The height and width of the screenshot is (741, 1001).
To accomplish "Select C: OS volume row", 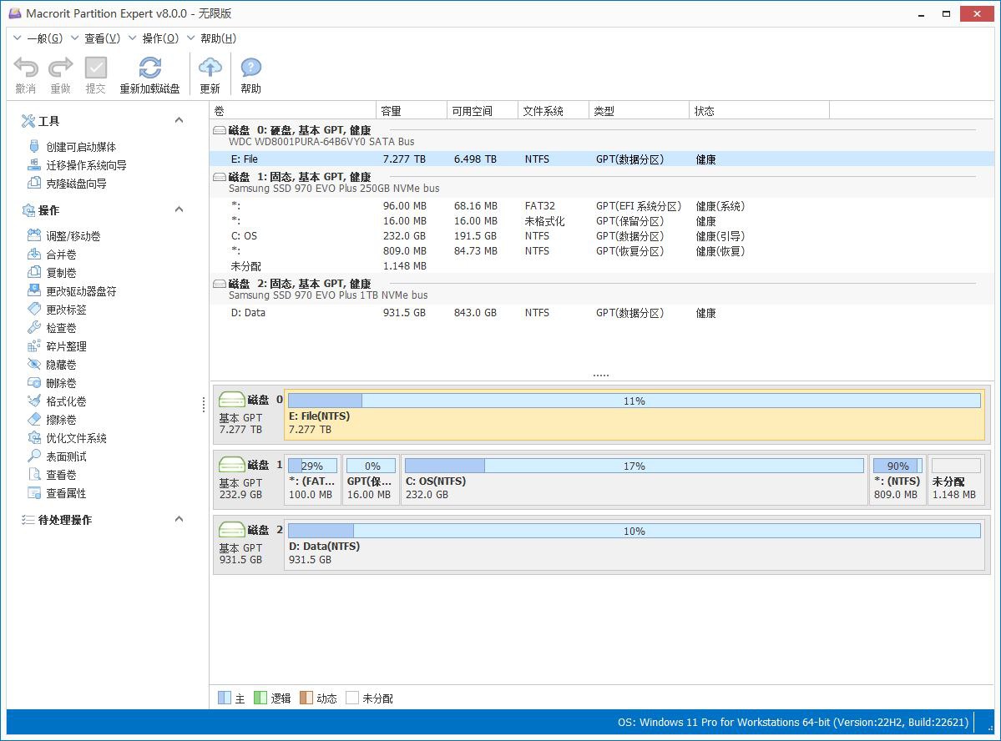I will [x=601, y=235].
